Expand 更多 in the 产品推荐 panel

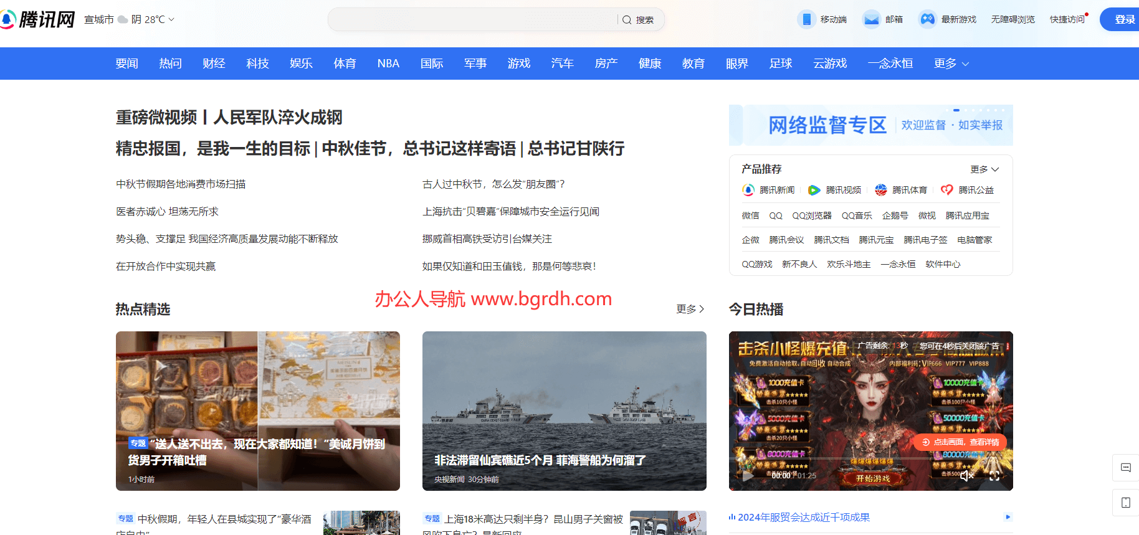tap(984, 169)
